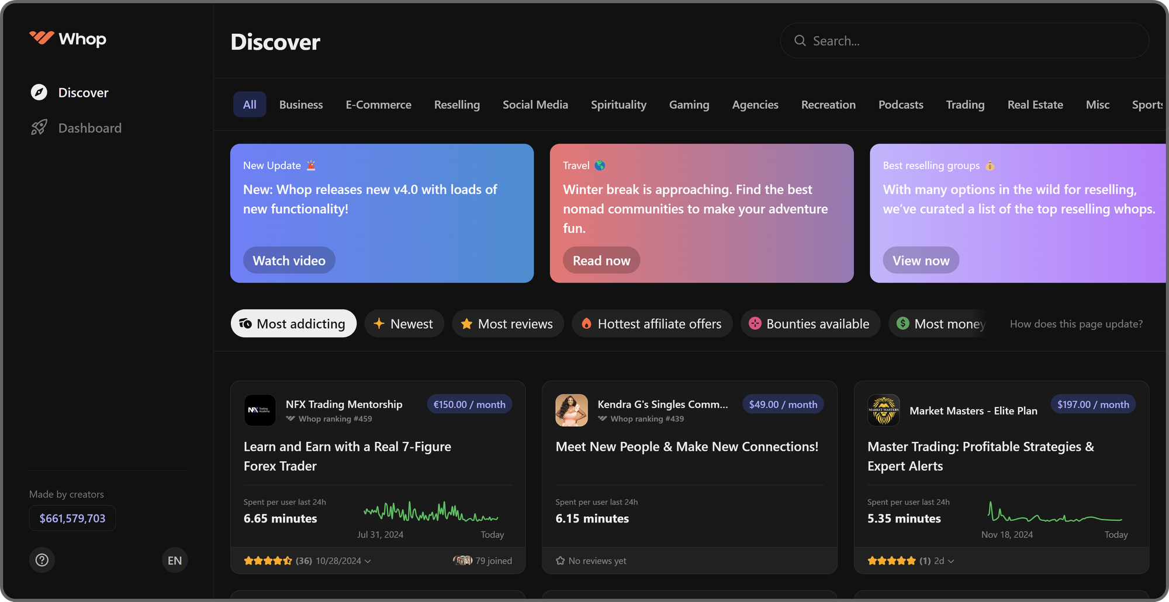Click the empty star beside No reviews yet

pyautogui.click(x=561, y=561)
